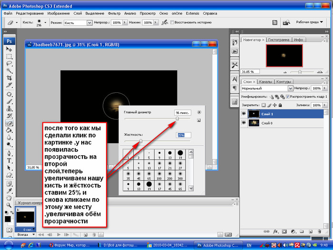Screen dimensions: 333x250
Task: Click the Главный диаметр slider handle
Action: (177, 119)
